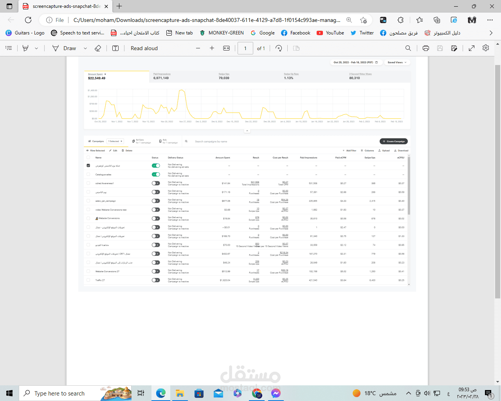Viewport: 501px width, 401px height.
Task: Check the Catalogue sales row checkbox
Action: click(88, 174)
